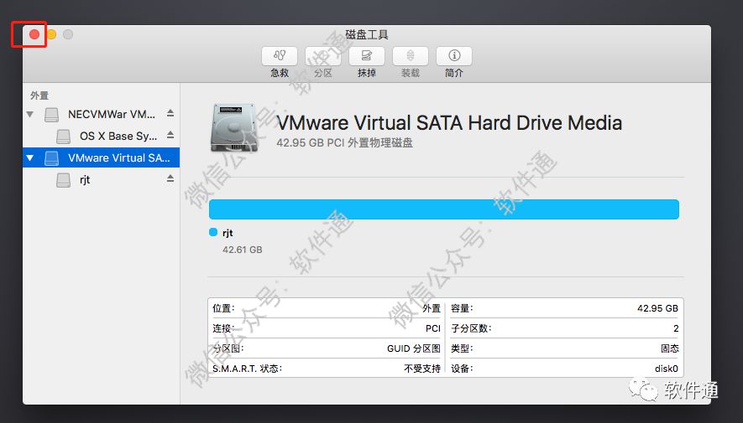Click the 42.95 GB PCI 外置物理磁盘 subtitle
Viewport: 743px width, 423px height.
pyautogui.click(x=344, y=142)
